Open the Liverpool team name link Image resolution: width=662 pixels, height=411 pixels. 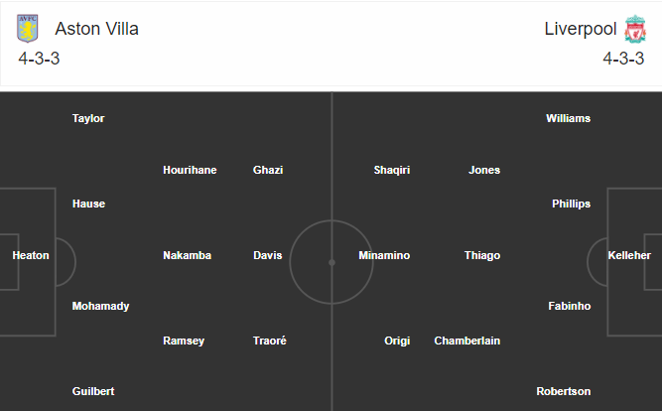tap(581, 29)
